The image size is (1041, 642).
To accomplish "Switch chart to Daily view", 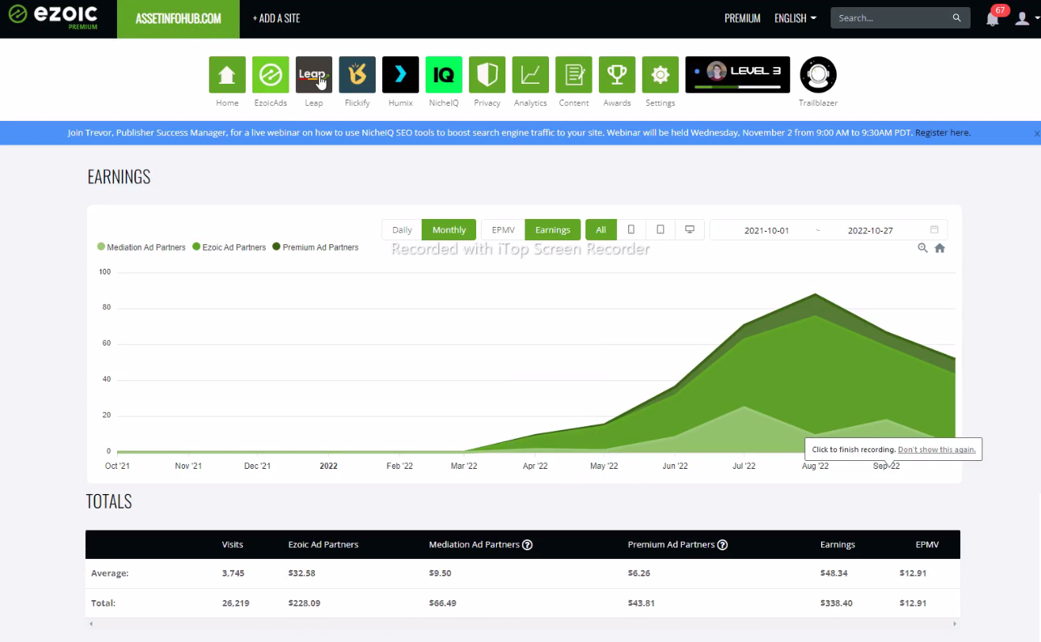I will [402, 230].
